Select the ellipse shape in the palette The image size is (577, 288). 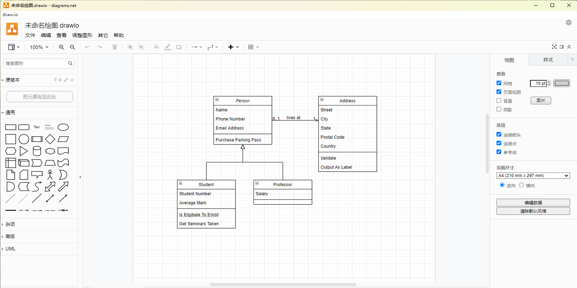63,127
